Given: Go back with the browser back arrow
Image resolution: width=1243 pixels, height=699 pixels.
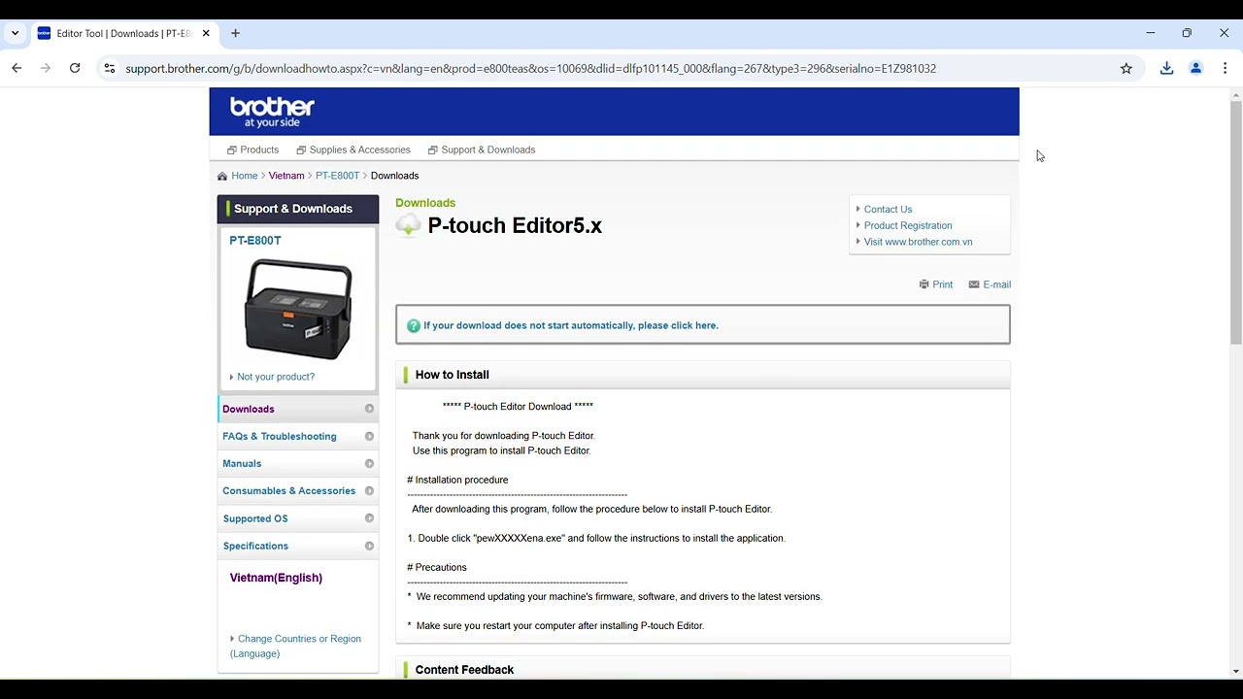Looking at the screenshot, I should pyautogui.click(x=17, y=68).
